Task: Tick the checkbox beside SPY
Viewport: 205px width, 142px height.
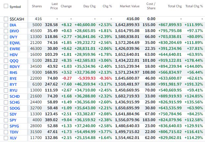Action: click(6, 120)
